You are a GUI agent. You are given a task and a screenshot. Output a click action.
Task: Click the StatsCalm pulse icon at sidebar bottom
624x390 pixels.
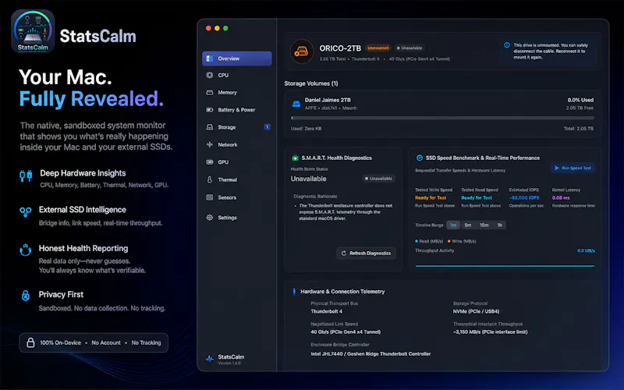(209, 359)
